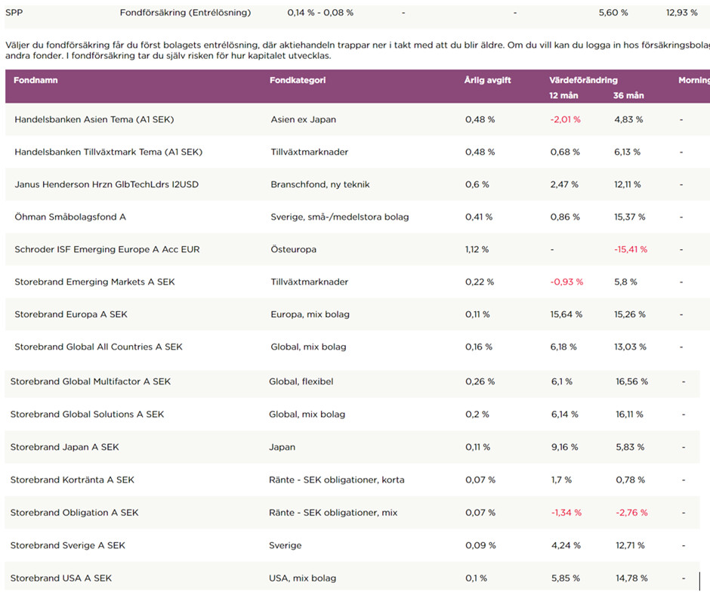Open Storebrand Japan A SEK fund
The width and height of the screenshot is (710, 592).
click(64, 447)
